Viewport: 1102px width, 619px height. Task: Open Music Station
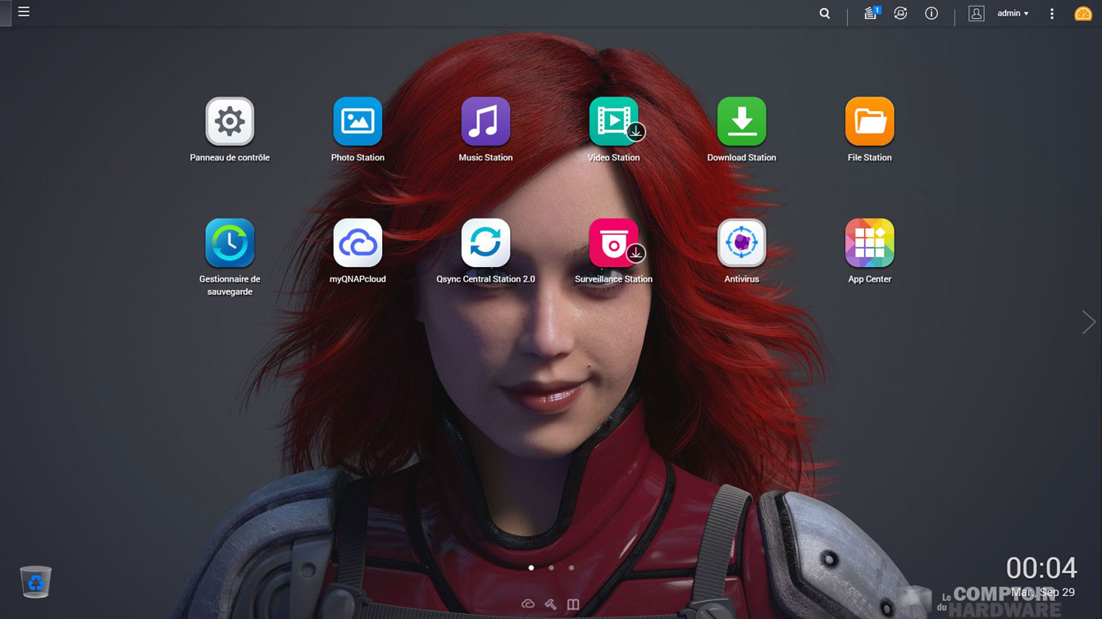pyautogui.click(x=485, y=122)
